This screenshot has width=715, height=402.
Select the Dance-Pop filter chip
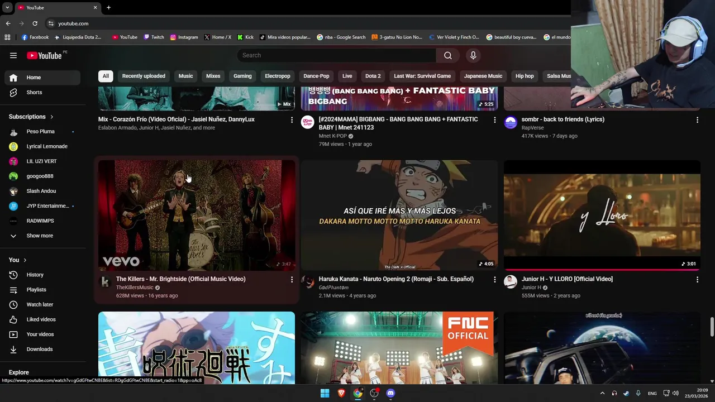pyautogui.click(x=316, y=76)
